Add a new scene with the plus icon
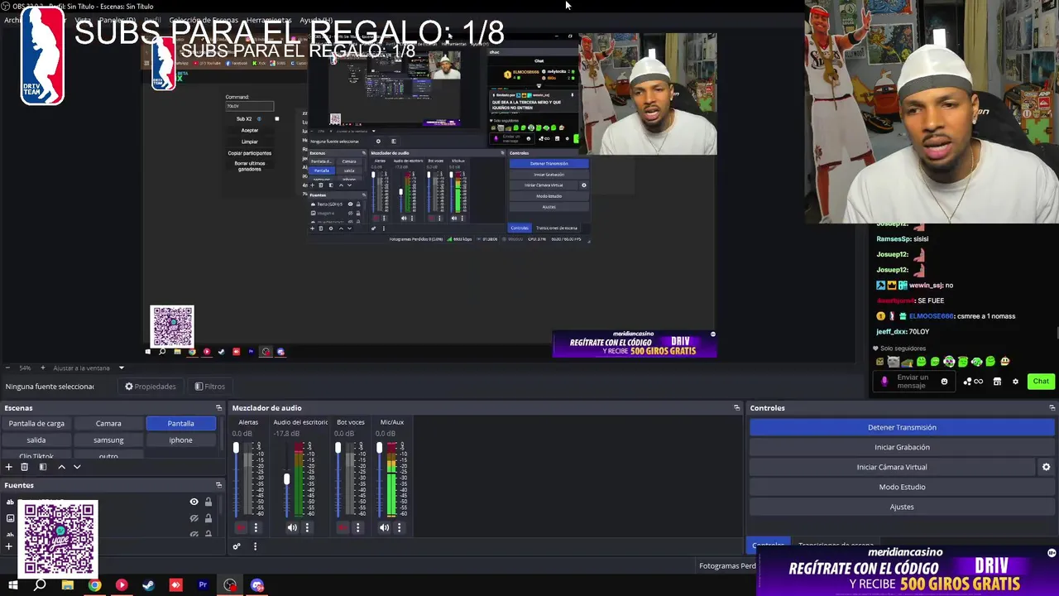Image resolution: width=1059 pixels, height=596 pixels. [x=9, y=467]
